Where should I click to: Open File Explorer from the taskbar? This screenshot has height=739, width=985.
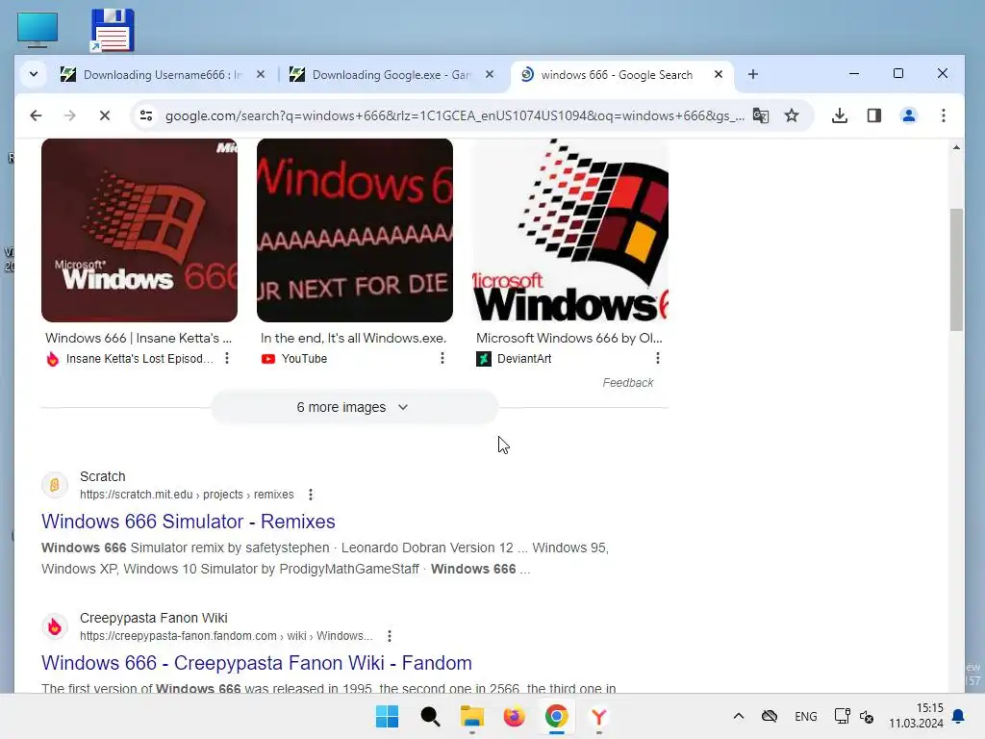pyautogui.click(x=471, y=716)
